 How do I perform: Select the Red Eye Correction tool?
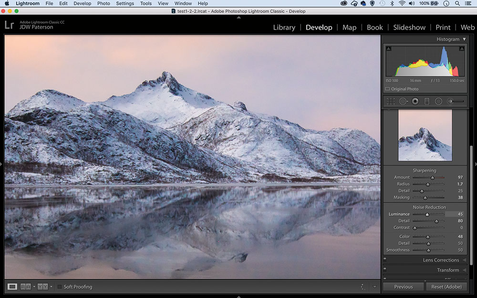click(x=415, y=101)
